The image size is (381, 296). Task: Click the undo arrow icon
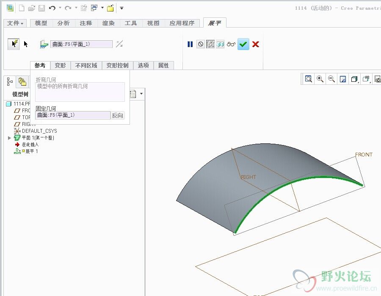(52, 8)
